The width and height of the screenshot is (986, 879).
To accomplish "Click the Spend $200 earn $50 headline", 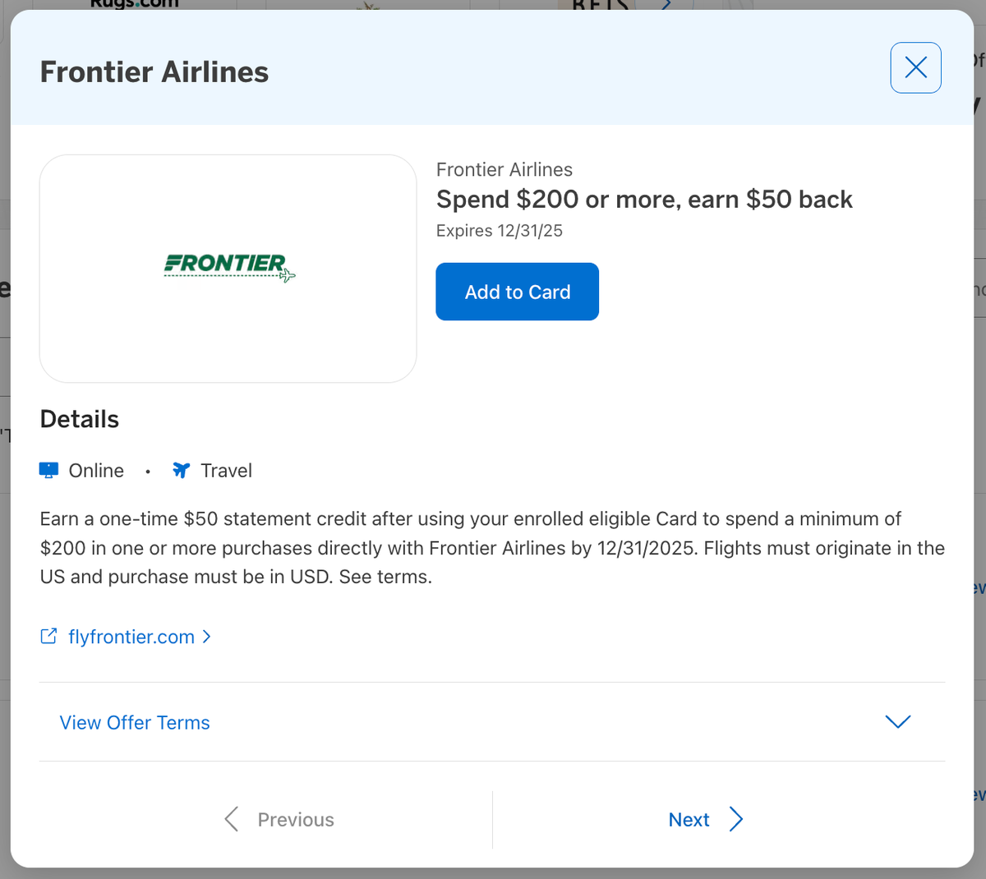I will tap(644, 200).
